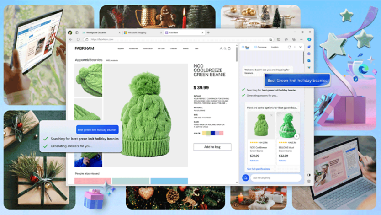The width and height of the screenshot is (381, 215).
Task: Select the child in blue jacket thumbnail
Action: coord(88,160)
